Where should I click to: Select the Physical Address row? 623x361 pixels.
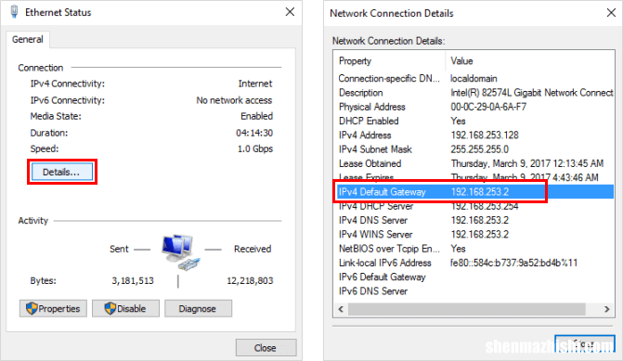click(474, 107)
